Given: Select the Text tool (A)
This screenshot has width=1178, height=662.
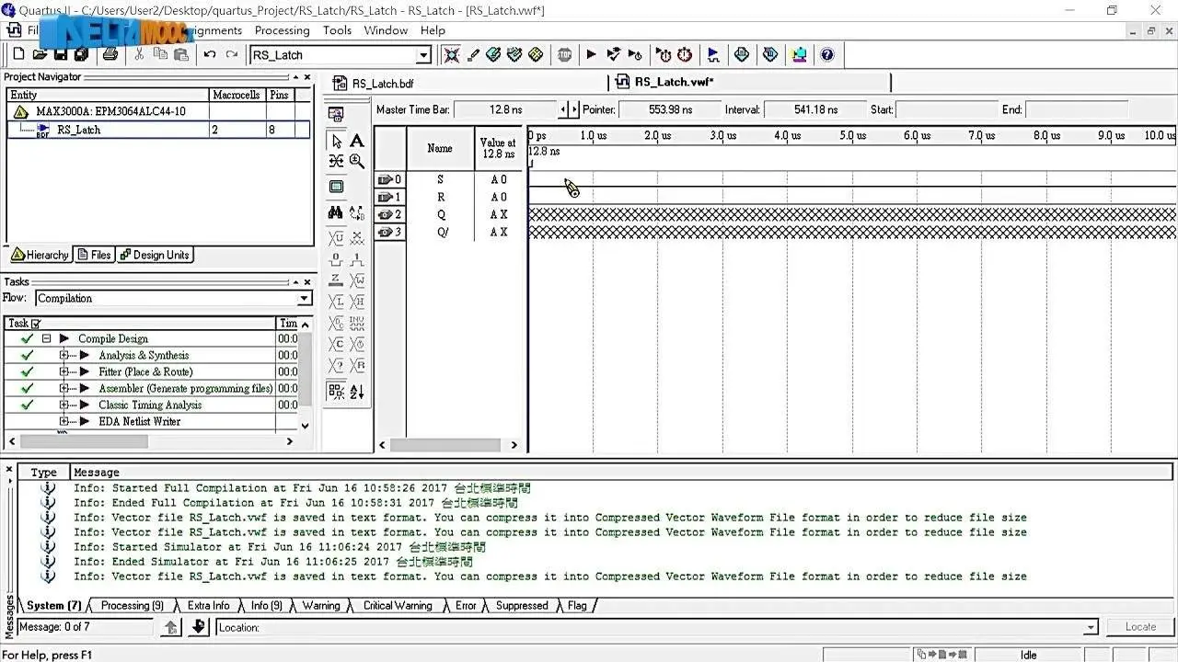Looking at the screenshot, I should coord(357,141).
